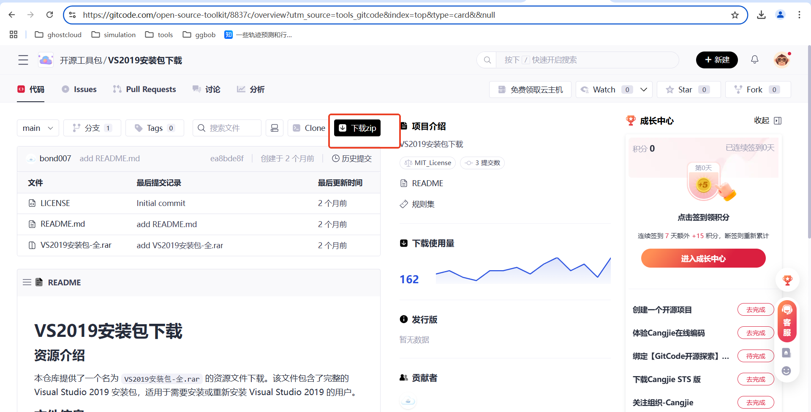Collapse the 成长中心 panel via 收起

pos(761,121)
